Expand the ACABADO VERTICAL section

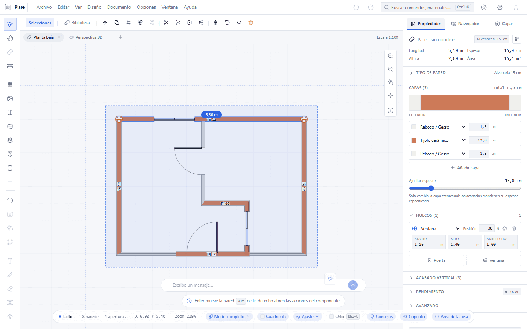coord(465,278)
